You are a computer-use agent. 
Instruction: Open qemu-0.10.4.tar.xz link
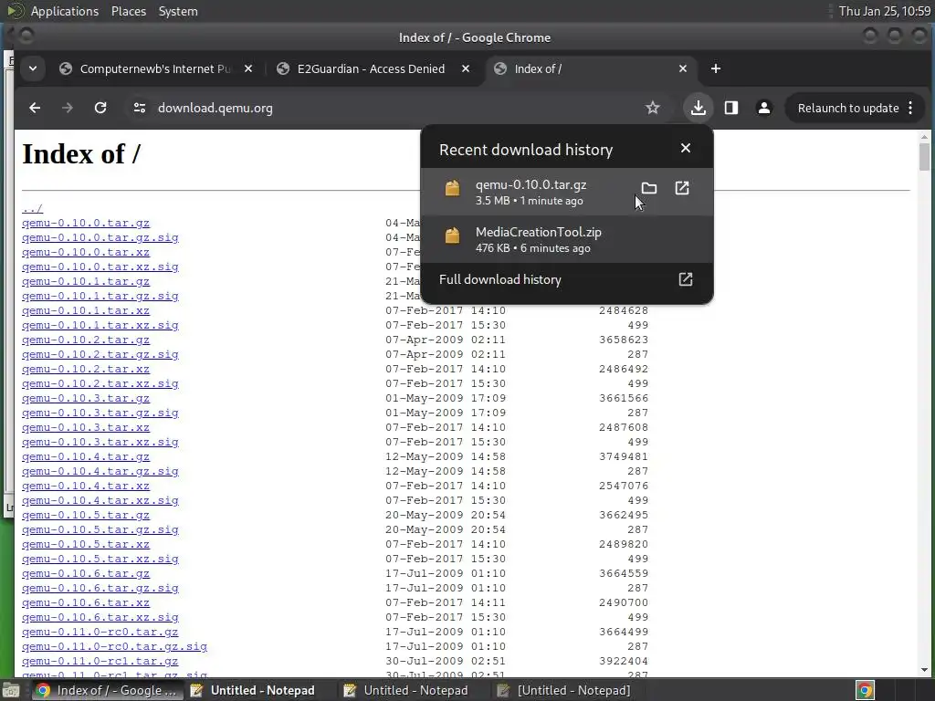point(86,486)
